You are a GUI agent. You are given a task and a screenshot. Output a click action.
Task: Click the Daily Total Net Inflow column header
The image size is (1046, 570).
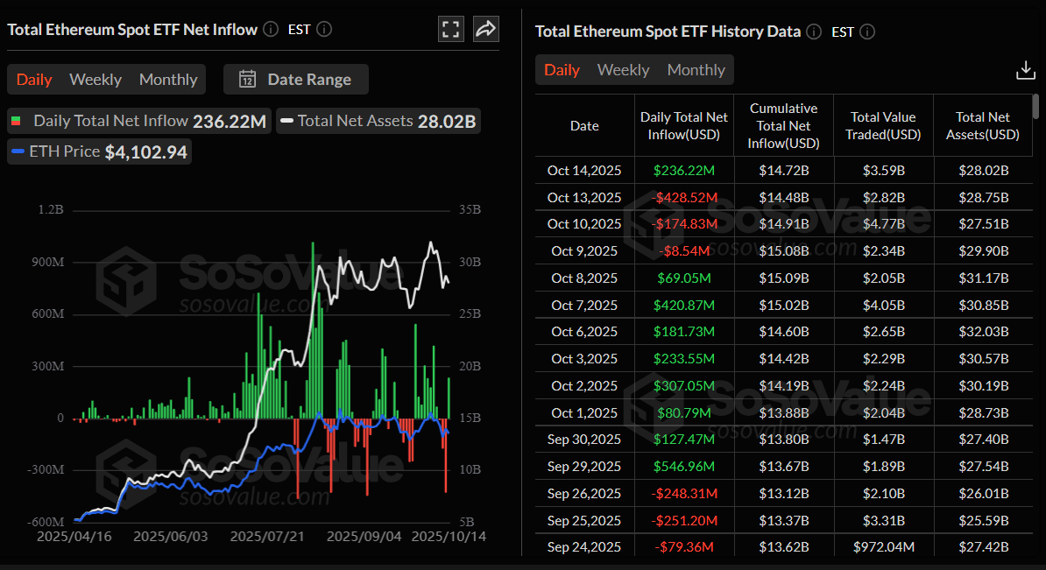point(683,125)
